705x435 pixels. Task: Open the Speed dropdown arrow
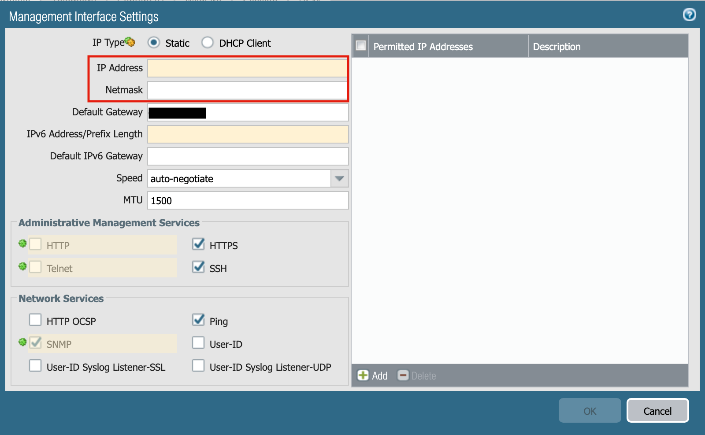click(x=339, y=178)
